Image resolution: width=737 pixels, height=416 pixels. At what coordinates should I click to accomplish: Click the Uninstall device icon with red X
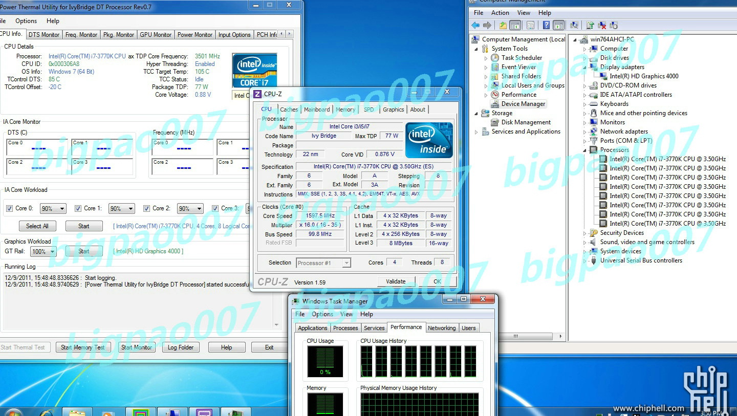[x=602, y=25]
